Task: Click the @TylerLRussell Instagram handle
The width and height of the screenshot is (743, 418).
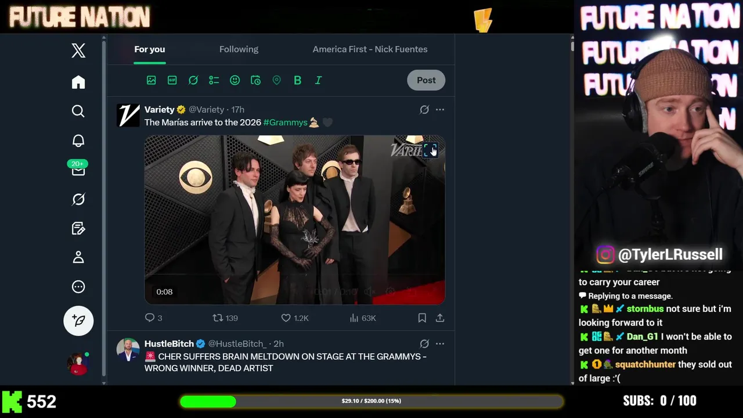Action: (x=670, y=254)
